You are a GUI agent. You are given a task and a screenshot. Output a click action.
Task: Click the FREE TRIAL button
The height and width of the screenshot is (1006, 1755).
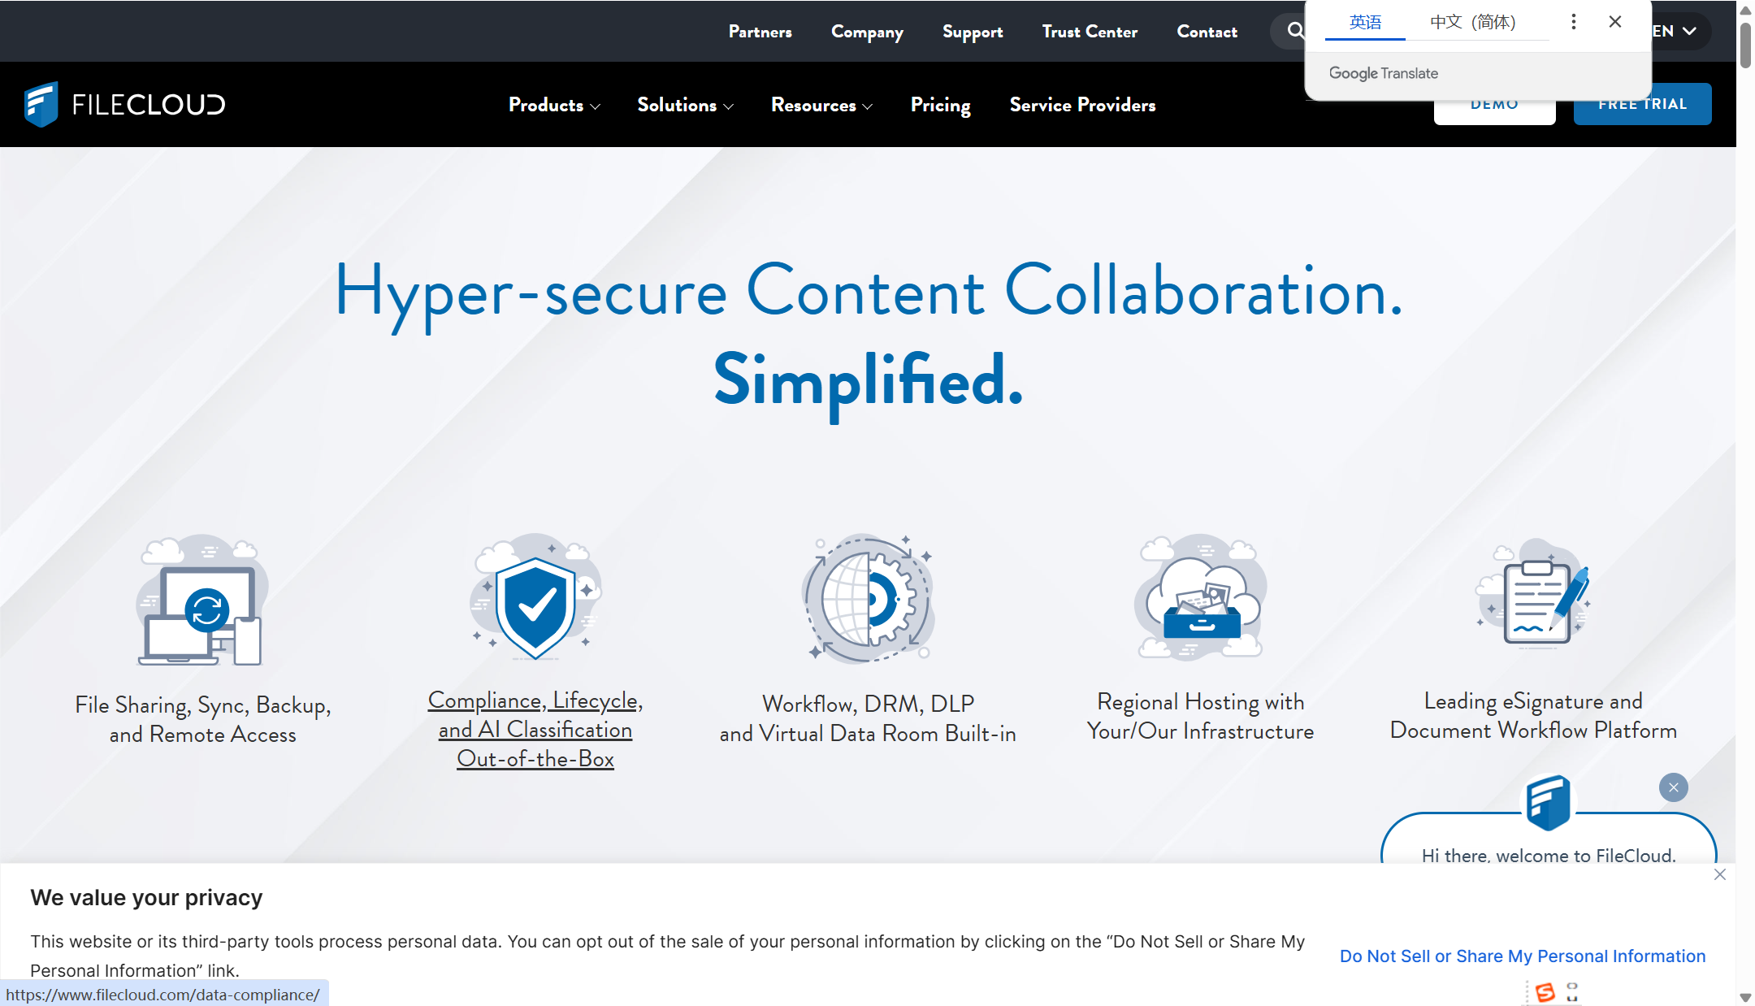(x=1642, y=104)
